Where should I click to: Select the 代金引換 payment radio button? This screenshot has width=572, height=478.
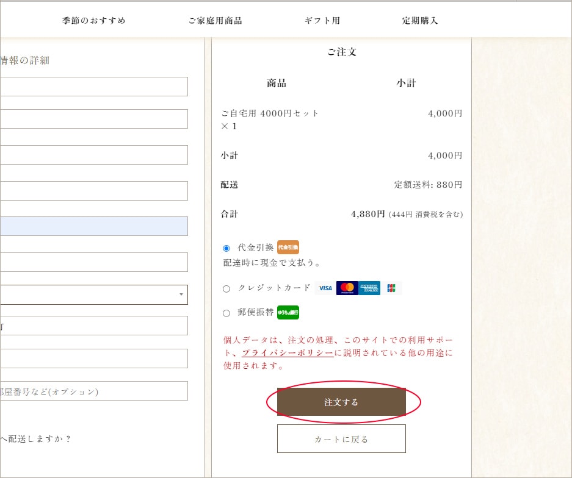point(226,248)
